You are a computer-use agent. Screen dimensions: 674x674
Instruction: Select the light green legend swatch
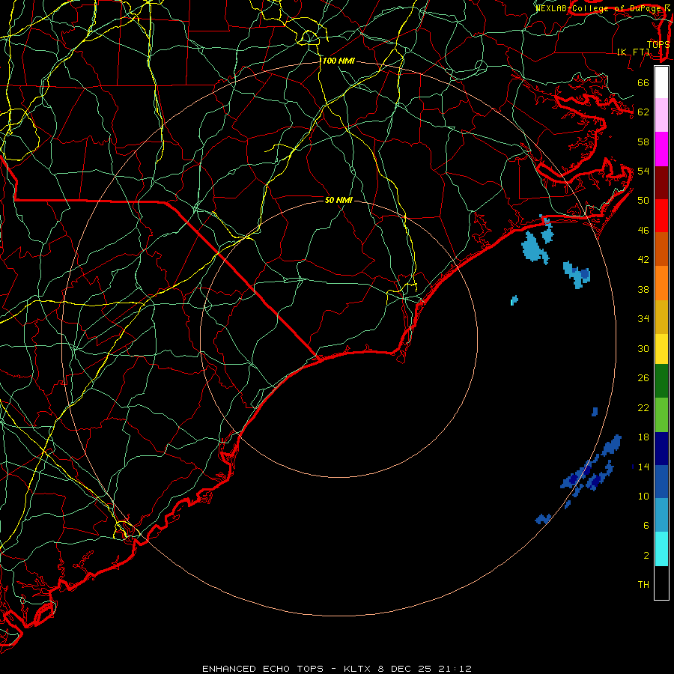[661, 415]
